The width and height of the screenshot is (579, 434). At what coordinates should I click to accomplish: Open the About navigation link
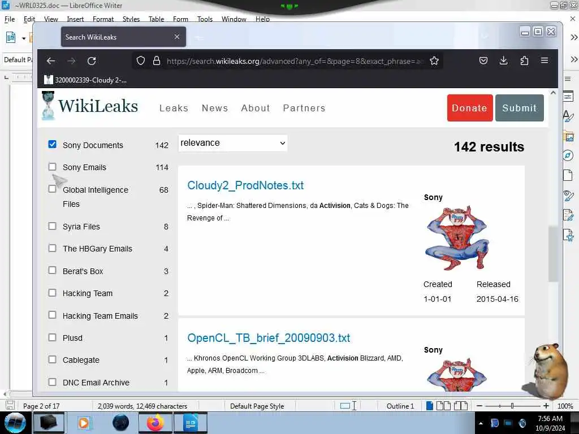pos(256,108)
